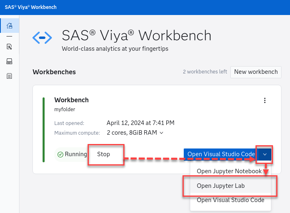290x213 pixels.
Task: Open the Workbench three-dot options menu
Action: 265,101
